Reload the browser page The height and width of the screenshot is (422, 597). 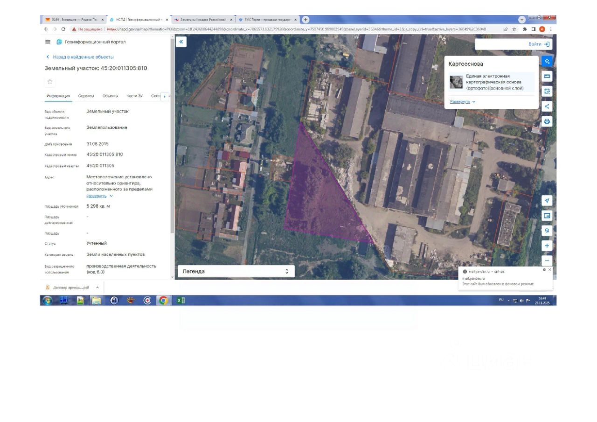point(63,29)
